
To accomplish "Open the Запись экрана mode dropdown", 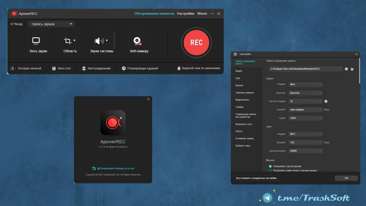I will [x=51, y=24].
